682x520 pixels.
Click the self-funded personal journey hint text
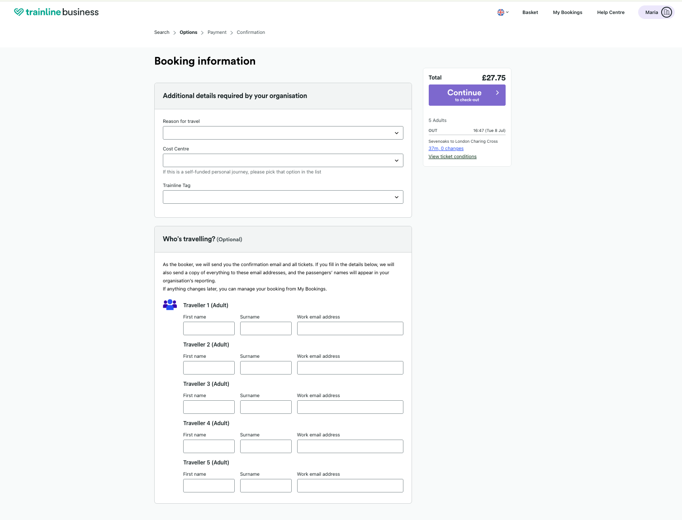242,172
